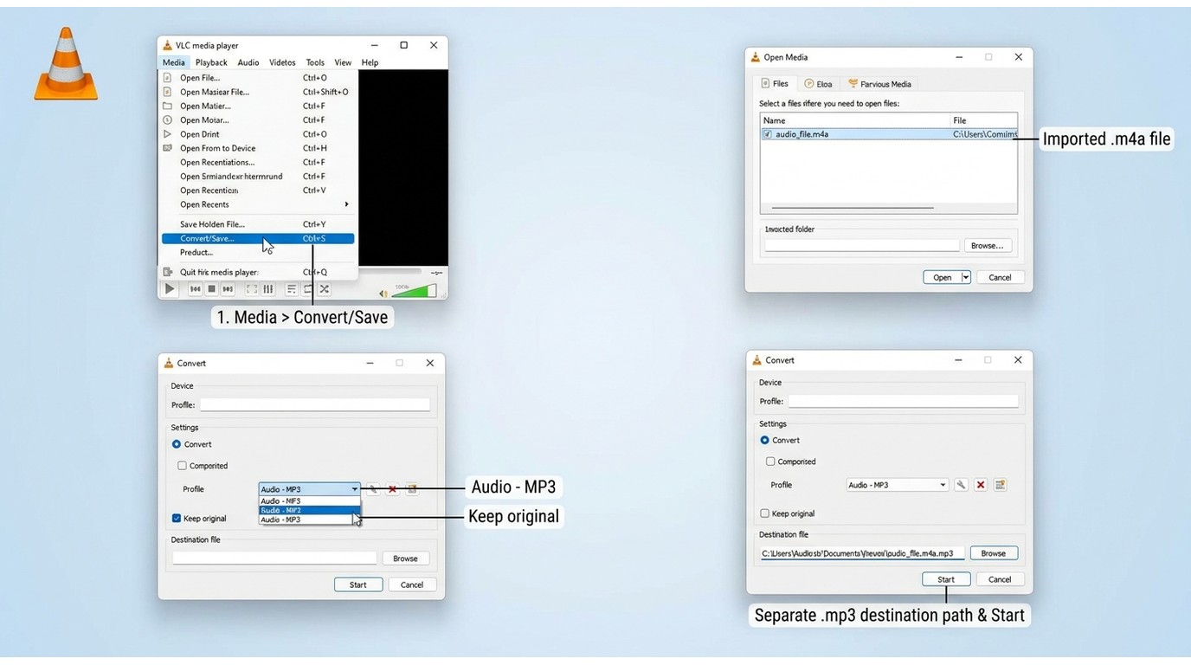Show the playlist icon in VLC control bar

coord(292,289)
